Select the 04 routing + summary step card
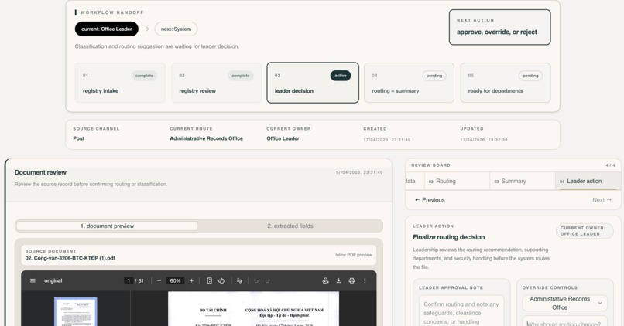624x326 pixels. [x=409, y=83]
